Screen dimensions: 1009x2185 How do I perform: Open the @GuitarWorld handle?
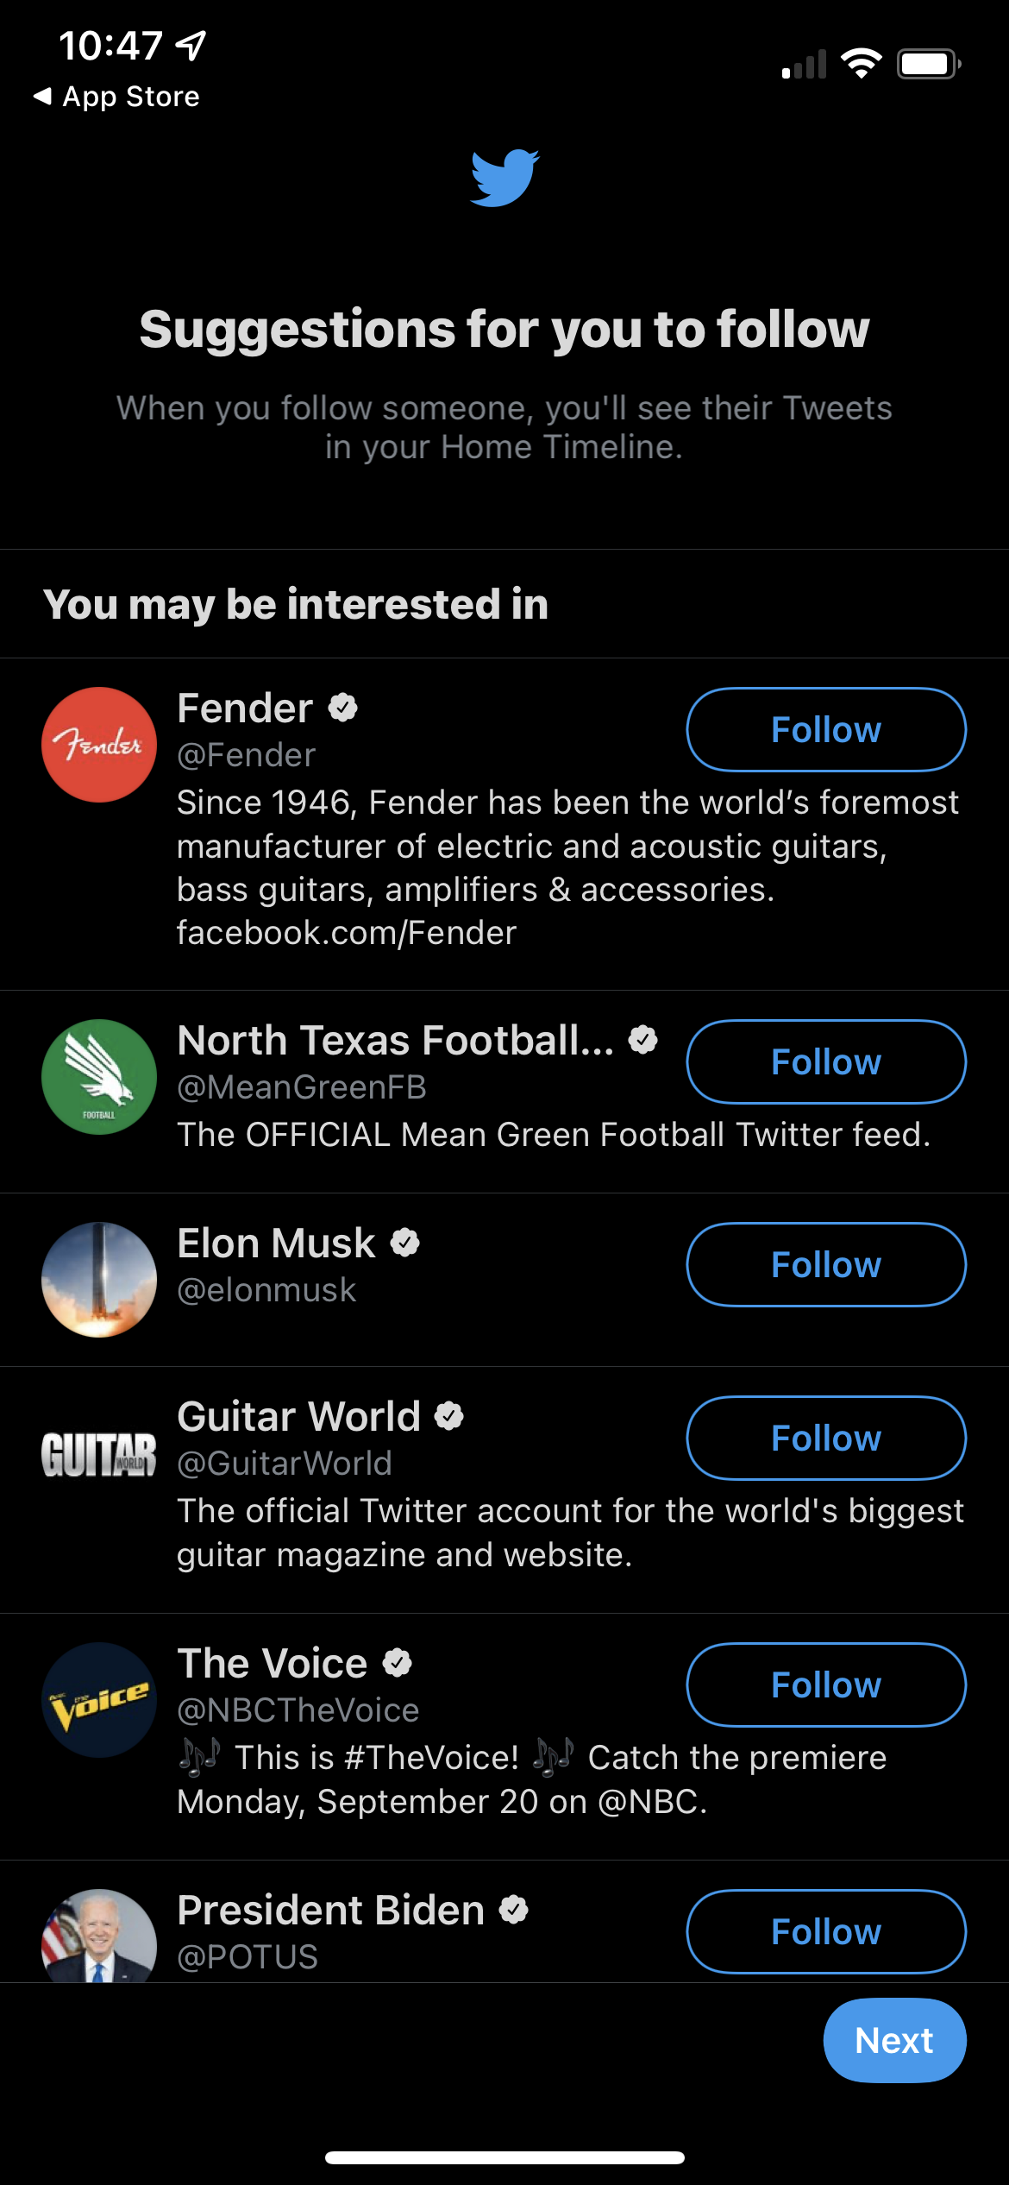point(285,1464)
